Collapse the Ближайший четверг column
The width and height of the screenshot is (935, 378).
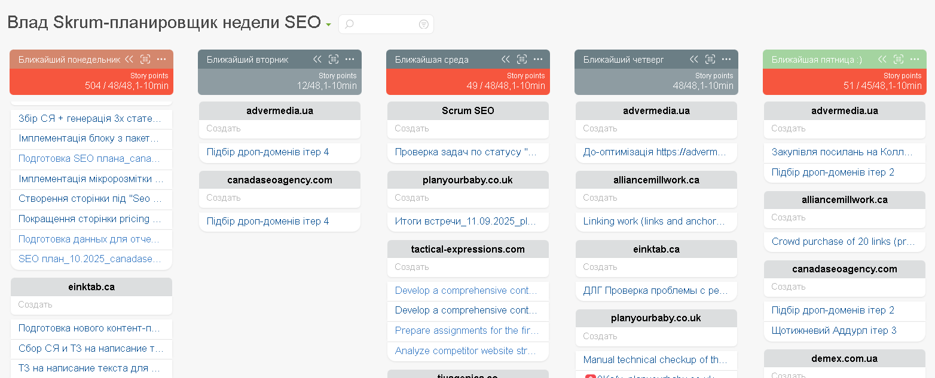(694, 59)
